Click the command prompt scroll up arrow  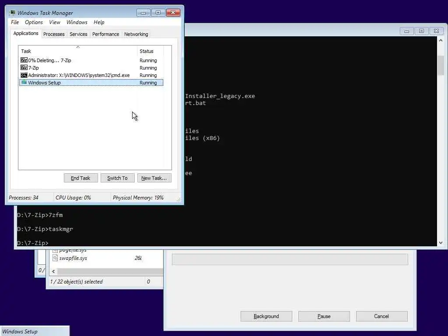[441, 41]
